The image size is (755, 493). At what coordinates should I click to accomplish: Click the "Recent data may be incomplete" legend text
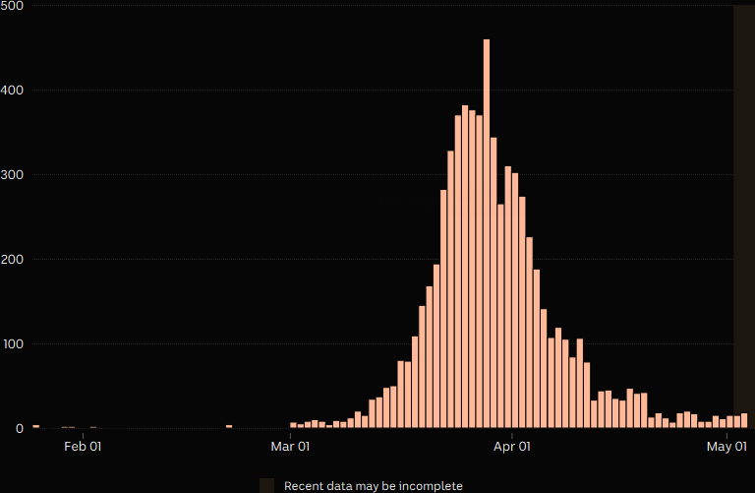373,486
